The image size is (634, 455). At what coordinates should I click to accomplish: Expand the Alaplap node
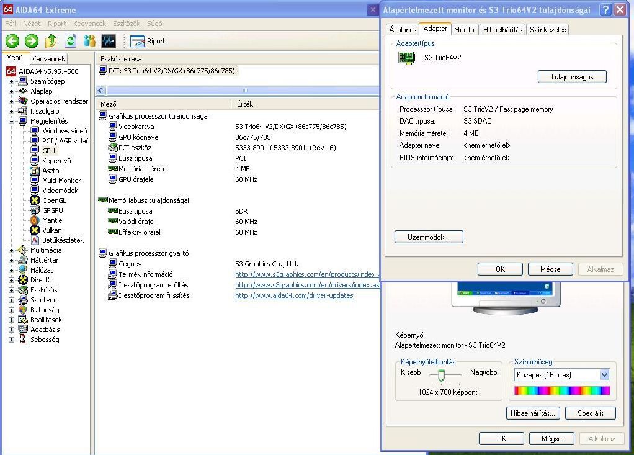tap(11, 91)
